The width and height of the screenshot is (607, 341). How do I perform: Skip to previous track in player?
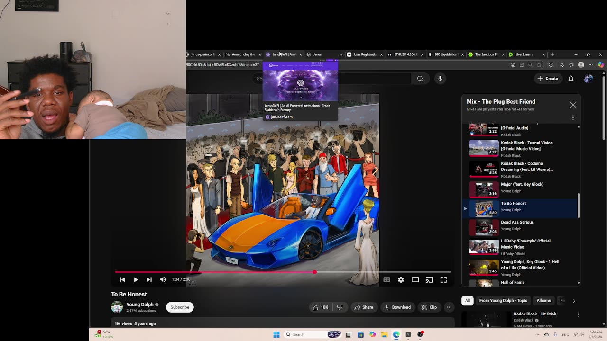(122, 280)
